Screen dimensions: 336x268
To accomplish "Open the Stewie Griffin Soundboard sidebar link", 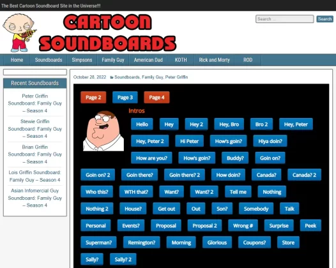I will 35,129.
